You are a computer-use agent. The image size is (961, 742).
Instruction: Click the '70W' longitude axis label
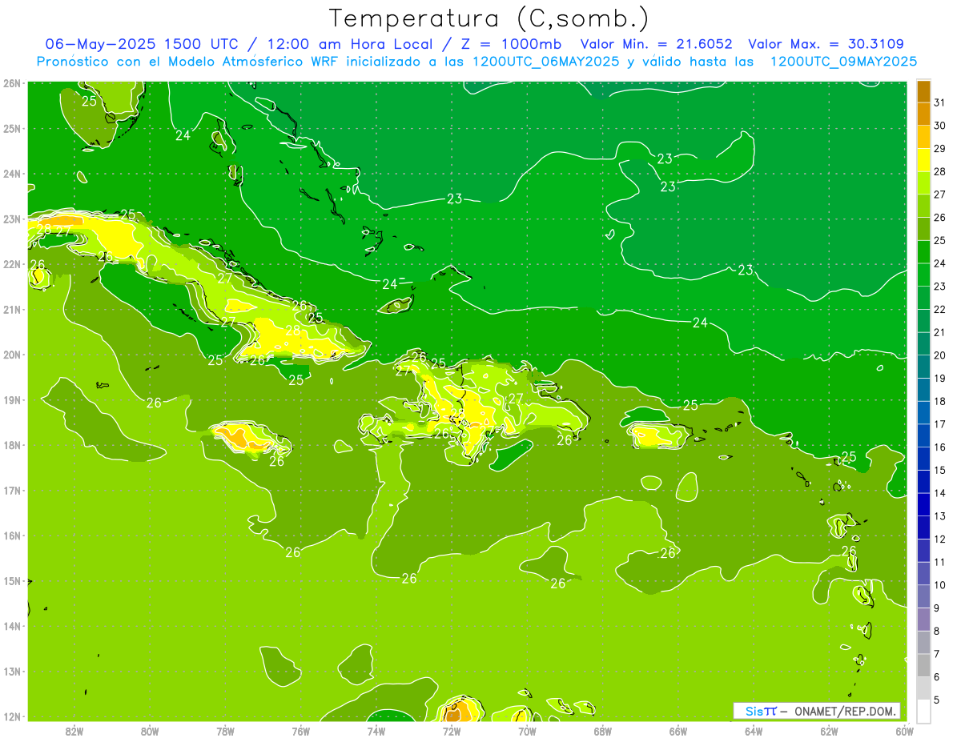527,731
